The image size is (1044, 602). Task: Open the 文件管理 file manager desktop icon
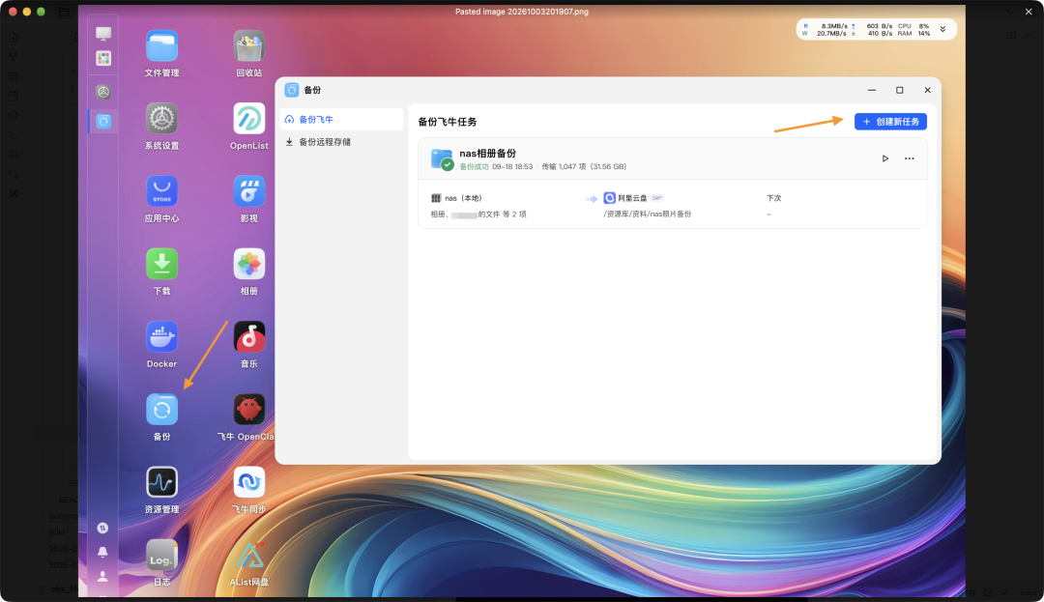tap(161, 46)
